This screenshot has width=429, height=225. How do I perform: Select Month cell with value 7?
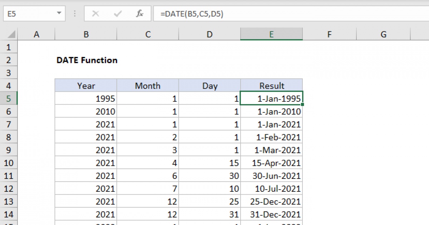click(148, 189)
